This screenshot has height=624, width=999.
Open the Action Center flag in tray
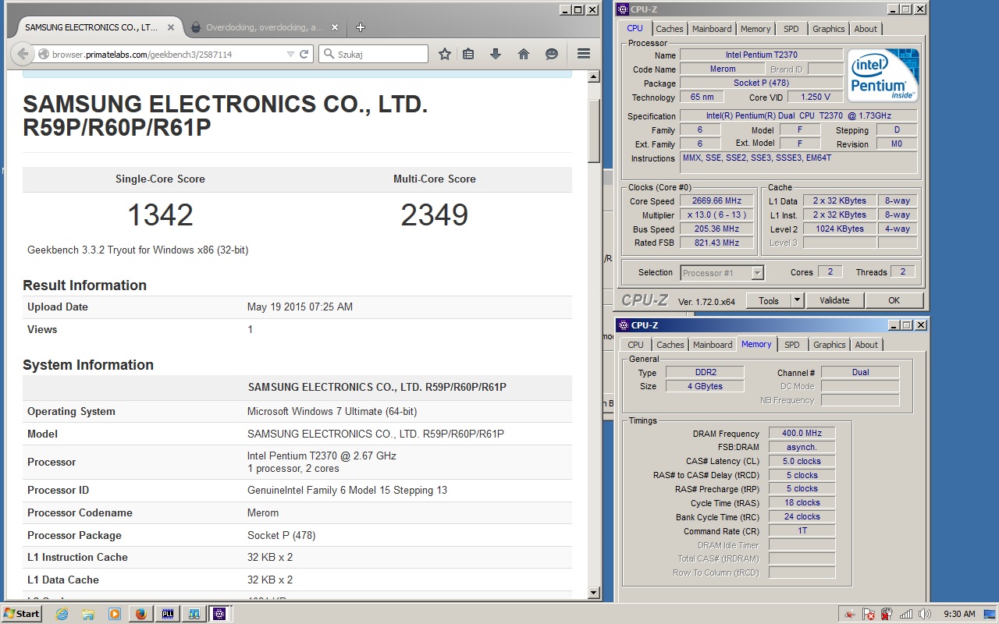(x=869, y=614)
